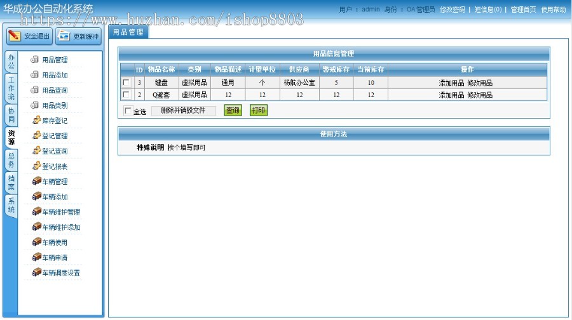Open 用品管理 in the sidebar
The width and height of the screenshot is (572, 320).
[55, 60]
